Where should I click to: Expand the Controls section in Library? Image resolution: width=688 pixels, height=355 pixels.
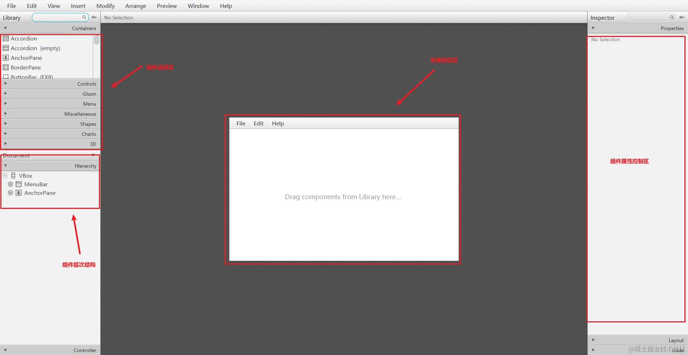tap(5, 83)
